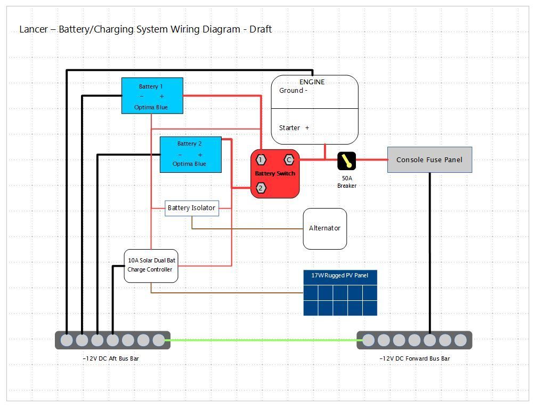Select the Battery Isolator box
This screenshot has height=407, width=536.
192,208
